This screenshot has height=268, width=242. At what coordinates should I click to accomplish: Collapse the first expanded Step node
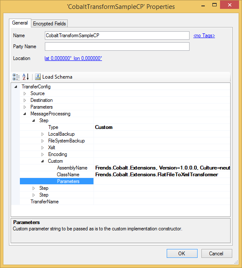coord(33,120)
